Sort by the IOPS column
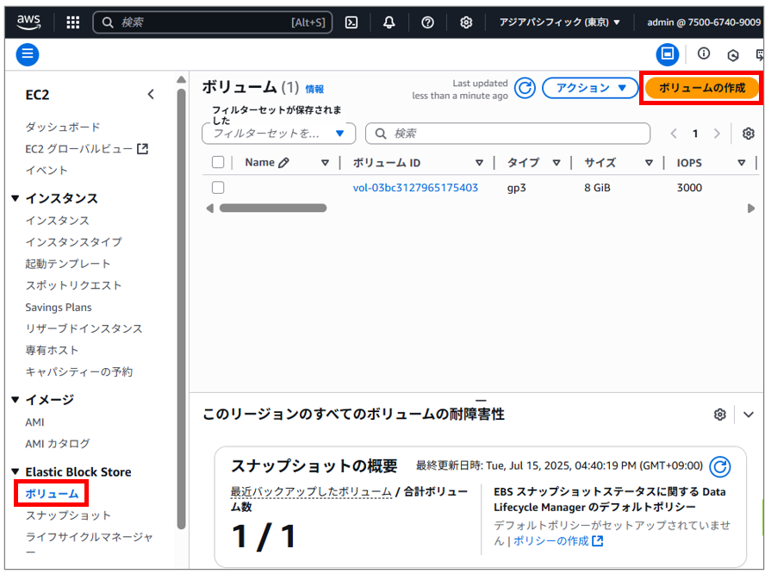Screen dimensions: 771x574 tap(741, 163)
